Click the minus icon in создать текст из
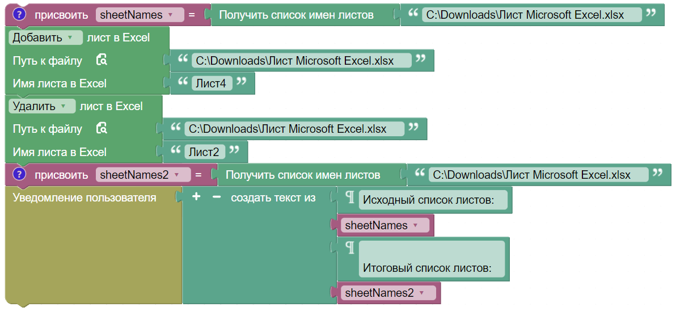Image resolution: width=676 pixels, height=311 pixels. pyautogui.click(x=217, y=197)
